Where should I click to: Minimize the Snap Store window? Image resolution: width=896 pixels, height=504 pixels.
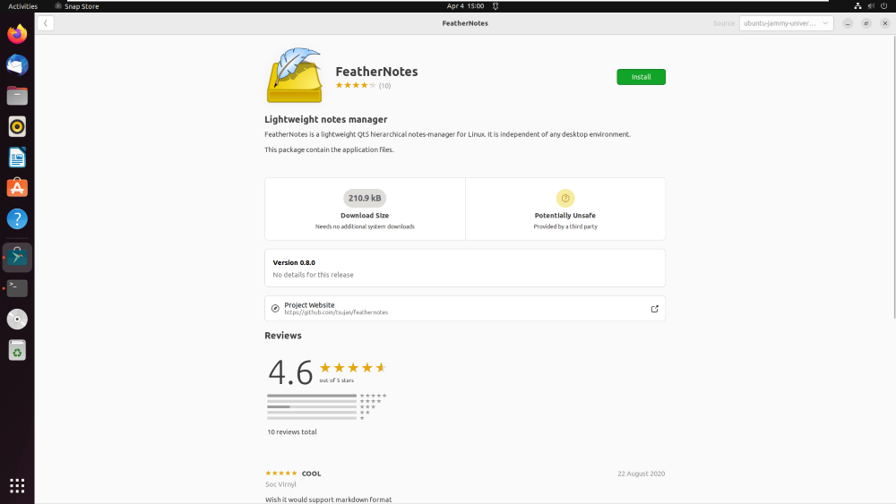pos(848,23)
